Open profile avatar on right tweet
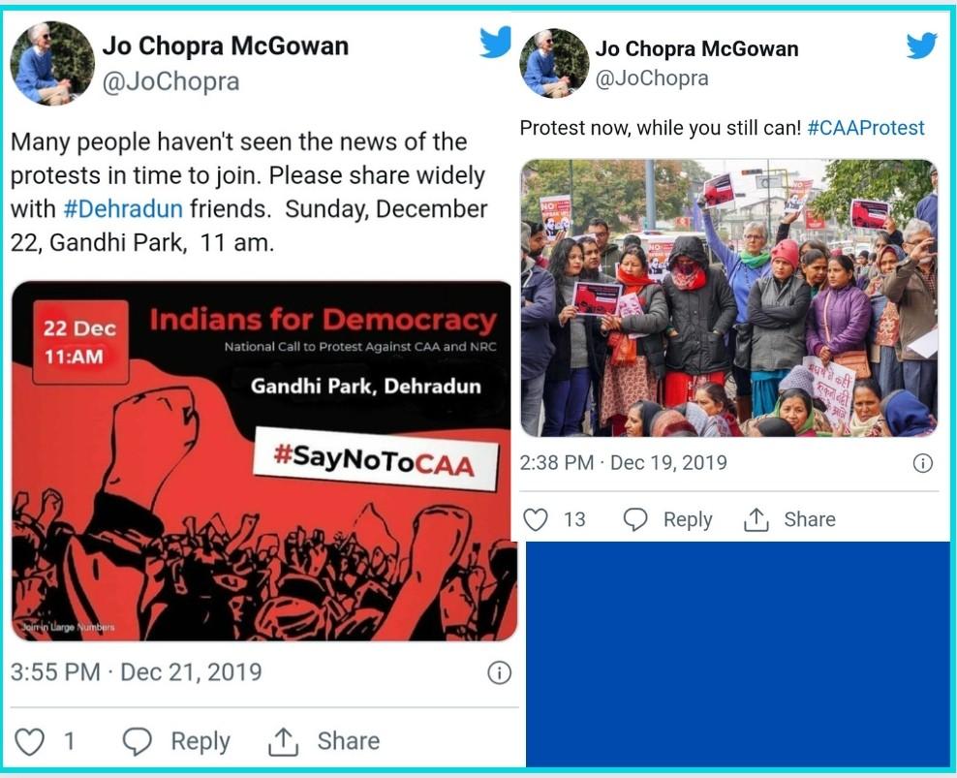 [554, 63]
